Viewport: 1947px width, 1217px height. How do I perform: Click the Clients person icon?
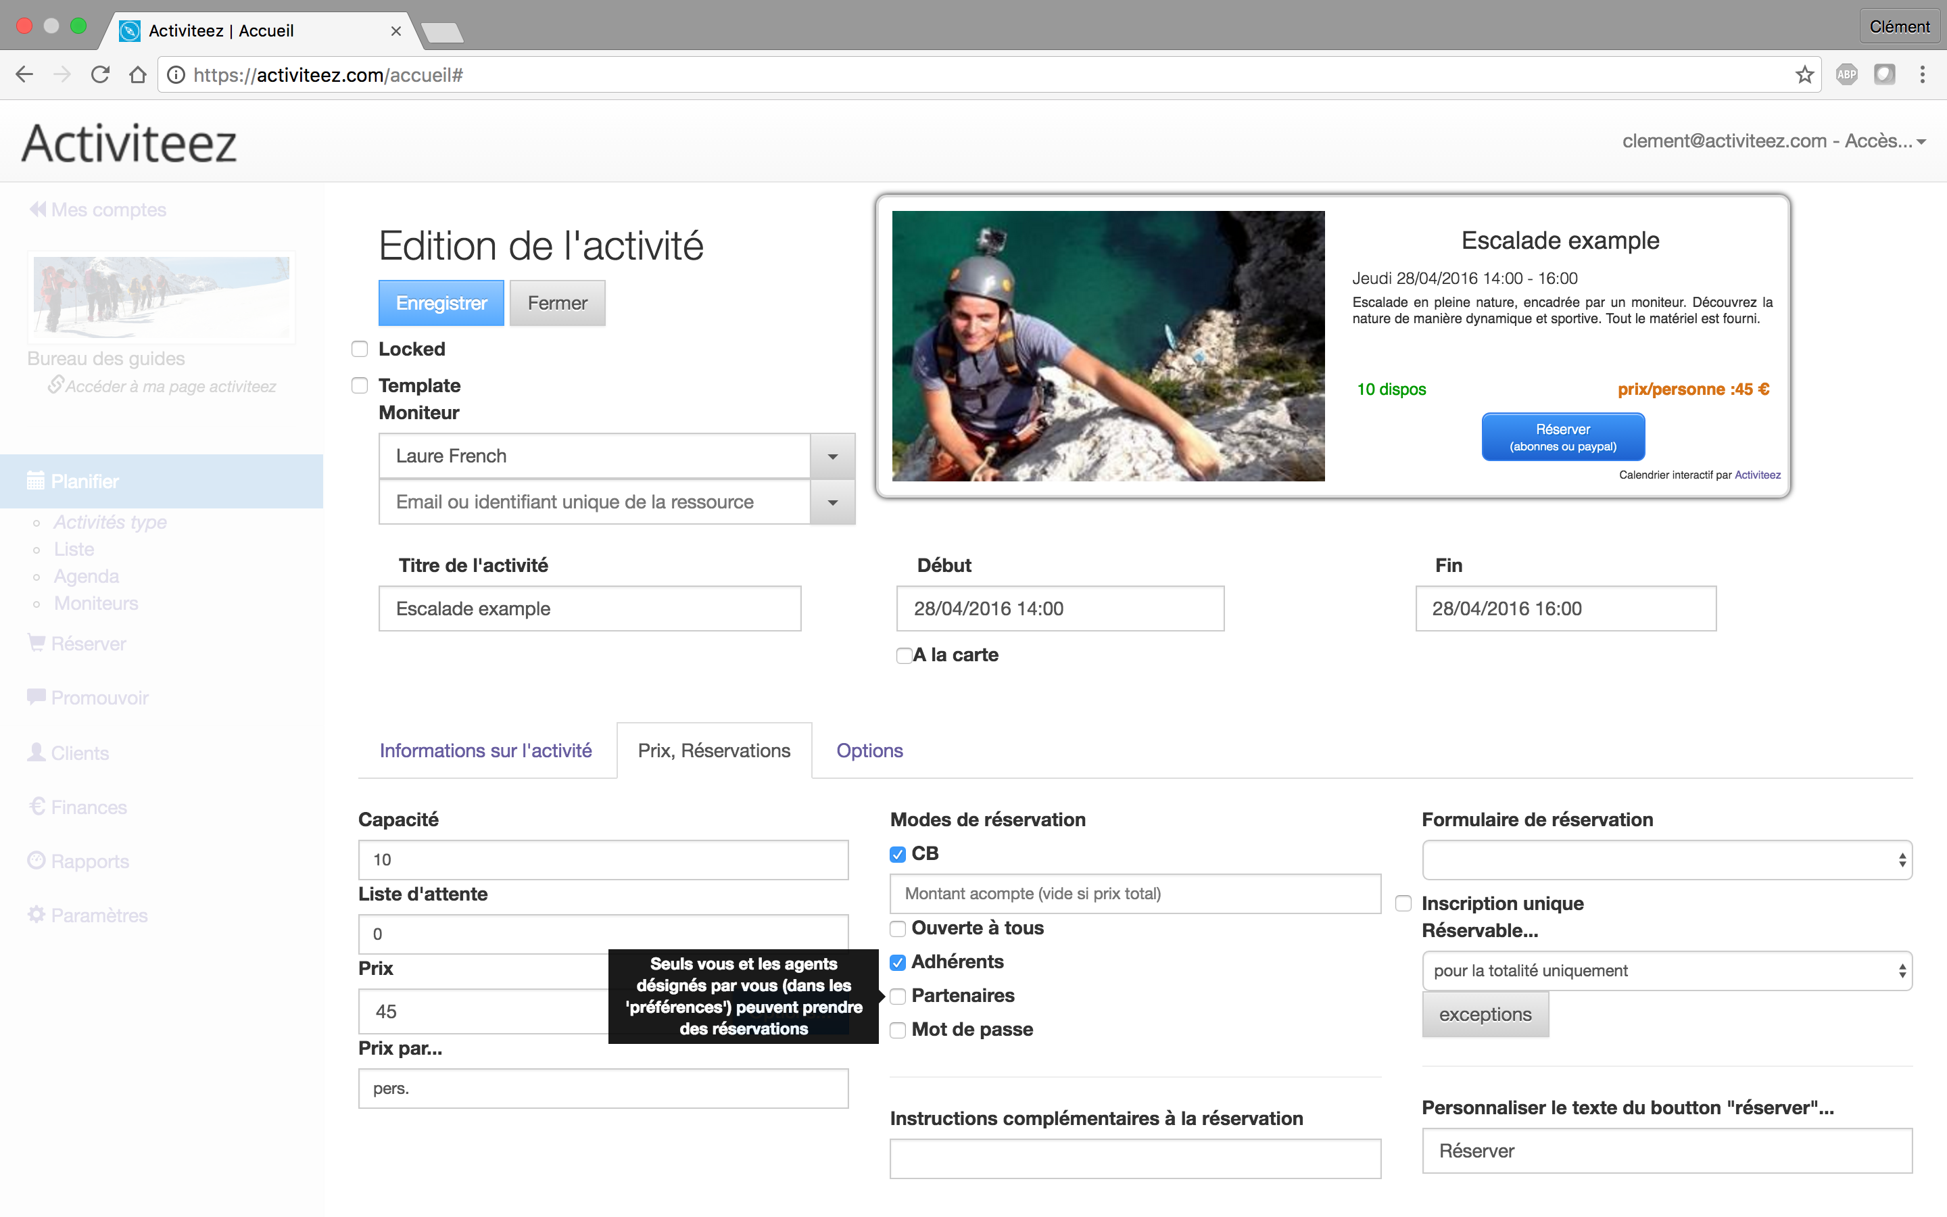point(37,752)
